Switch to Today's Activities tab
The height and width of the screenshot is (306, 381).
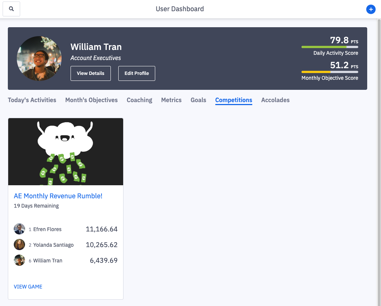(x=32, y=100)
